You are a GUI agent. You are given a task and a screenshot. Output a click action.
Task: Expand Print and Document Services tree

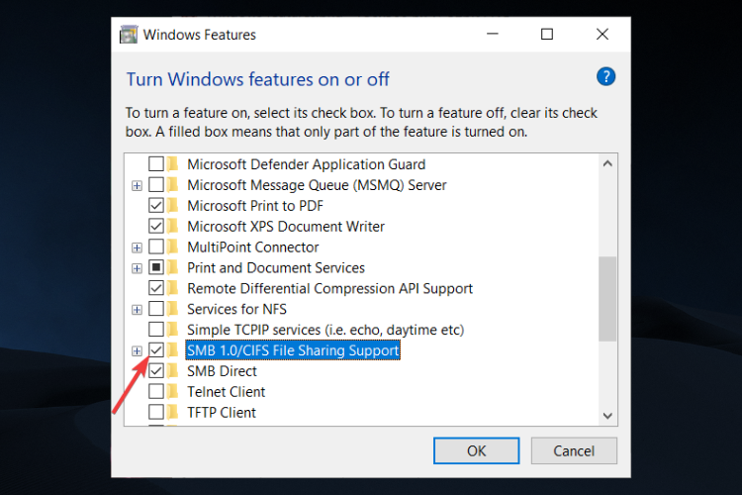[137, 268]
